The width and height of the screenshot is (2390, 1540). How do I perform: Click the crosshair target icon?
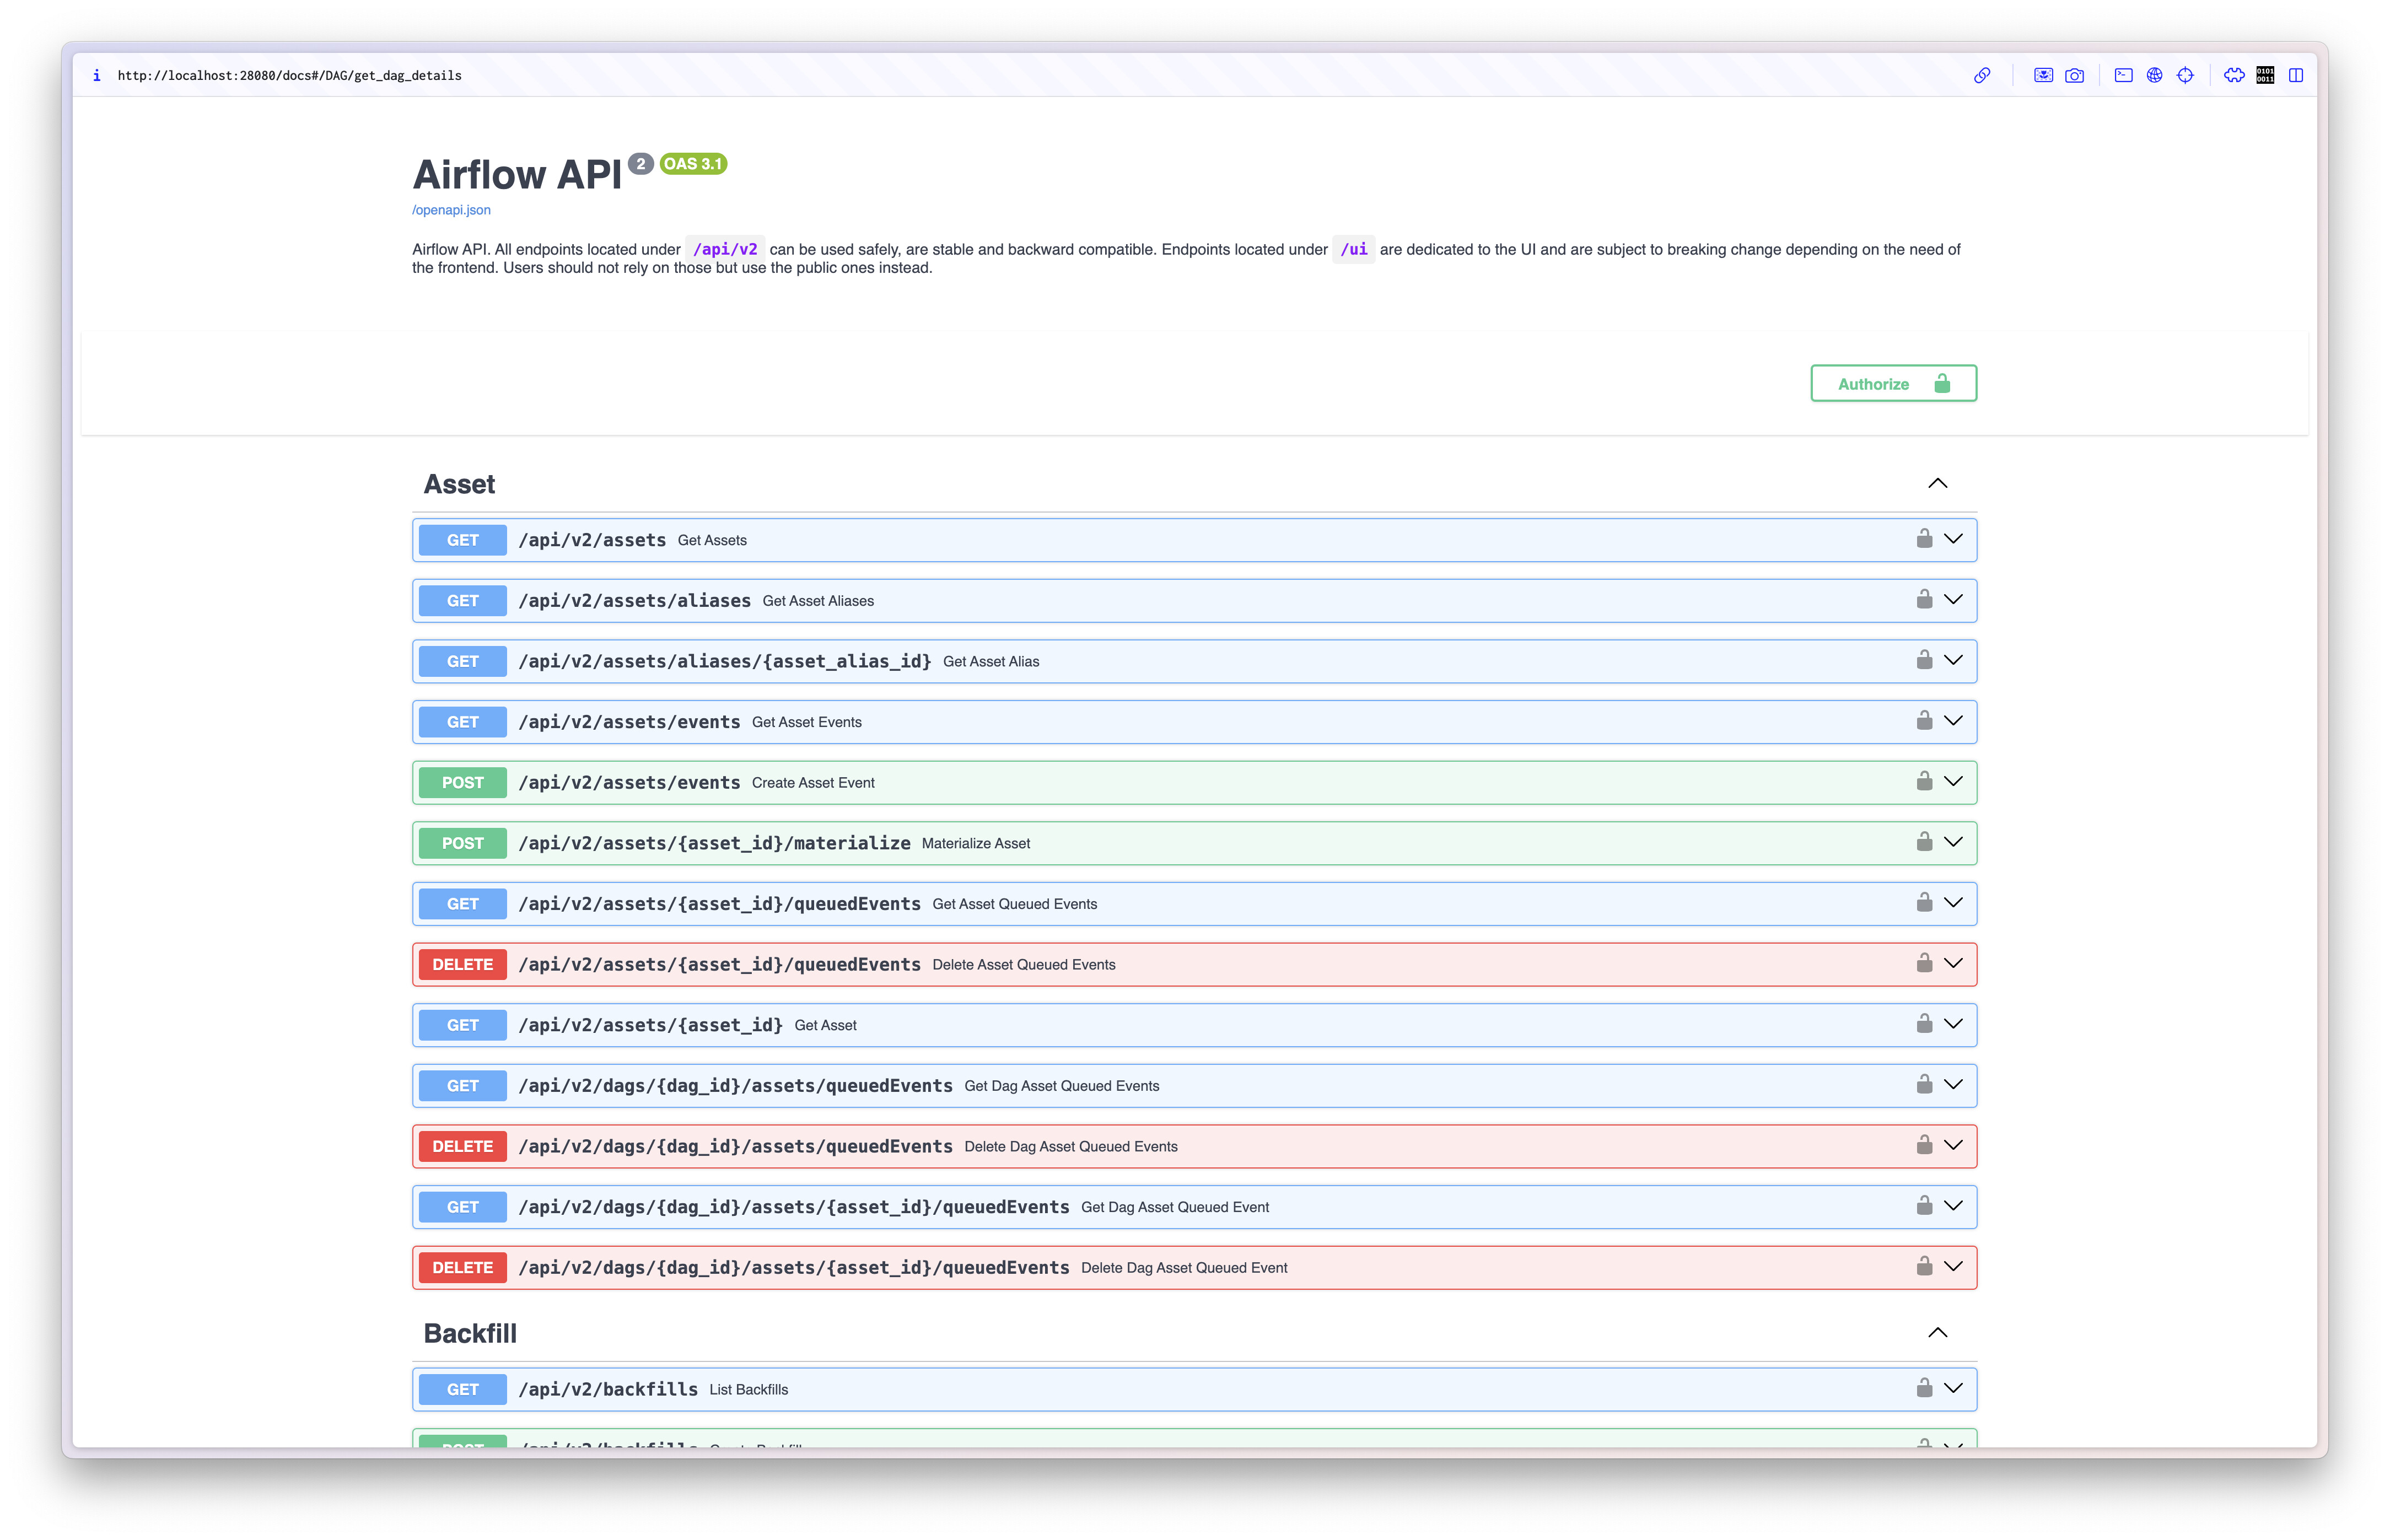[2185, 76]
